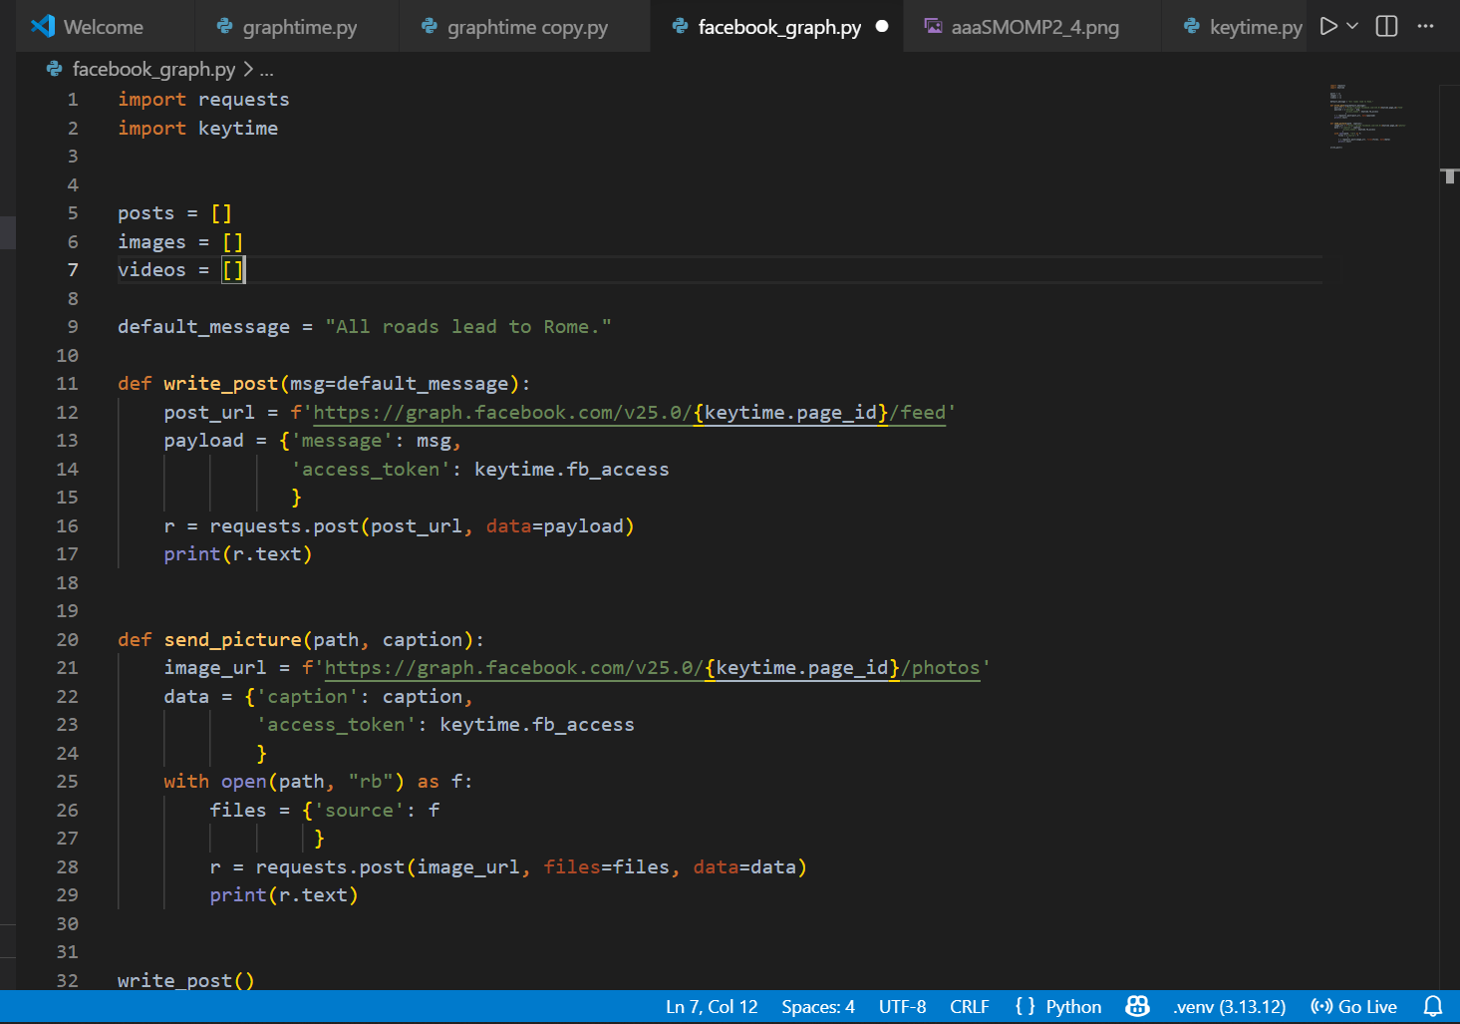Viewport: 1460px width, 1024px height.
Task: Select the facebook_graph.py tab
Action: tap(778, 27)
